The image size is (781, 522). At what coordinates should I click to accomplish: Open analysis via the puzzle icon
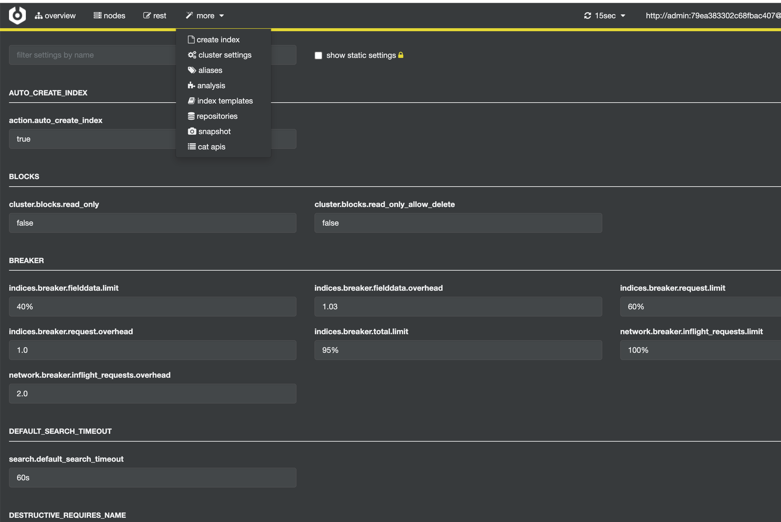click(x=191, y=85)
